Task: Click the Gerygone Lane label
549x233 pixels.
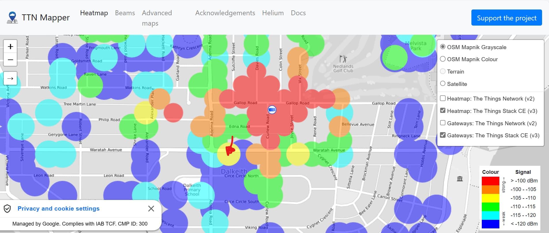Action: click(x=63, y=134)
